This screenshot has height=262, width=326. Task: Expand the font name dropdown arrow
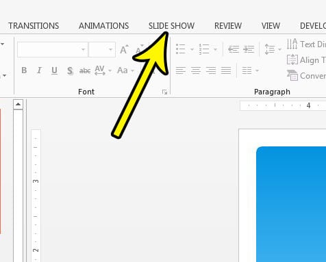point(84,49)
